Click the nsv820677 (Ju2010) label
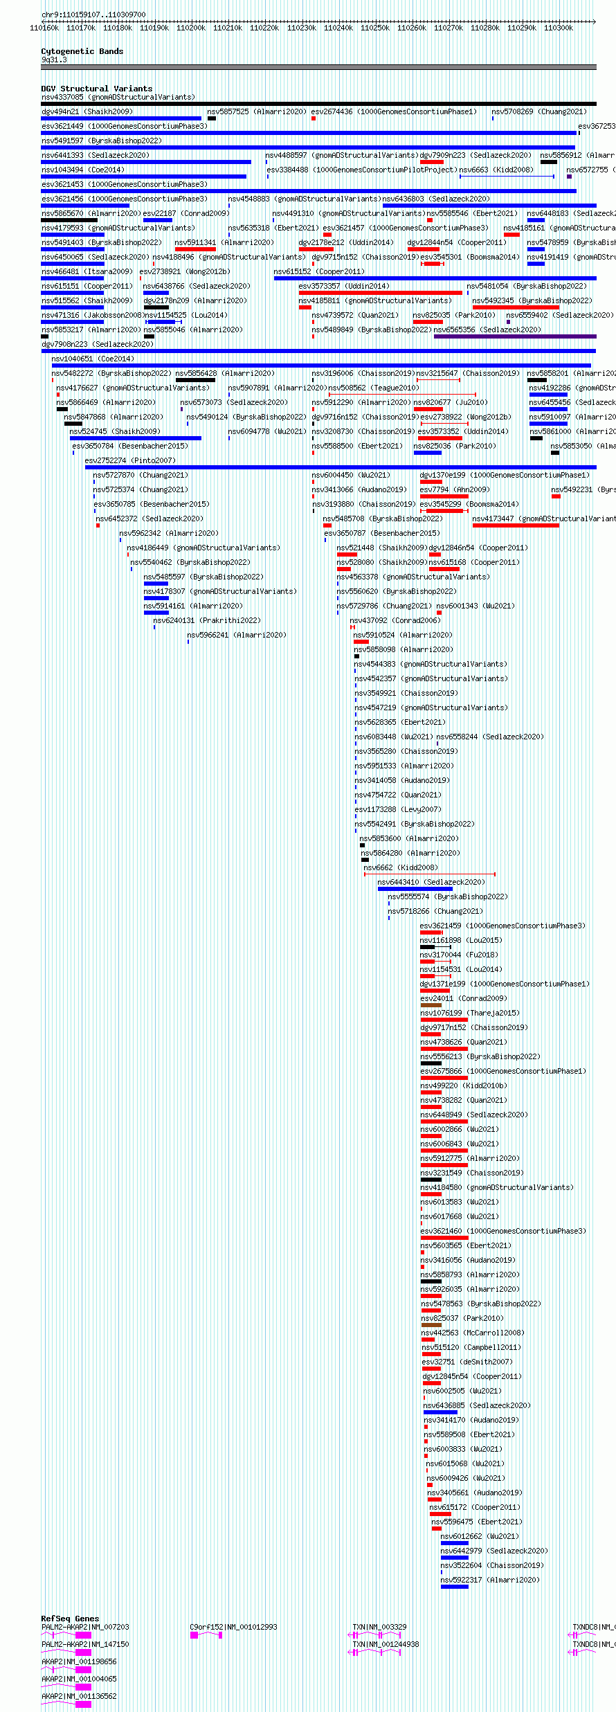Image resolution: width=616 pixels, height=1712 pixels. tap(451, 402)
